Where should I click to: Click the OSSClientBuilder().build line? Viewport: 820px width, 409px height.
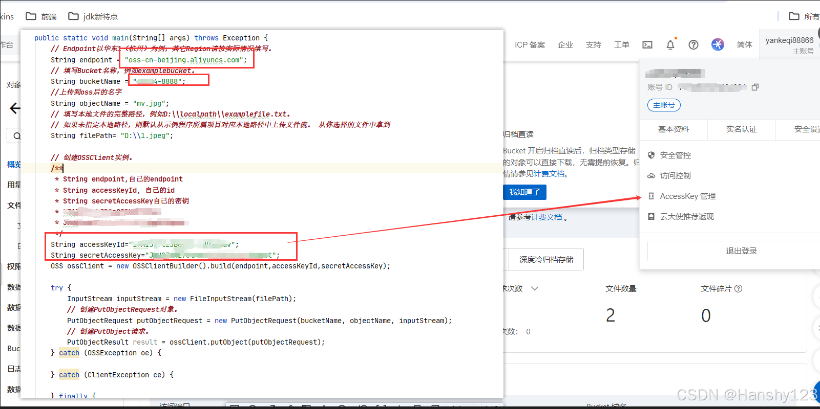click(x=220, y=266)
